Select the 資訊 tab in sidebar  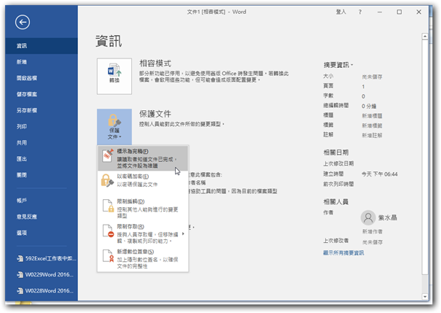click(42, 46)
